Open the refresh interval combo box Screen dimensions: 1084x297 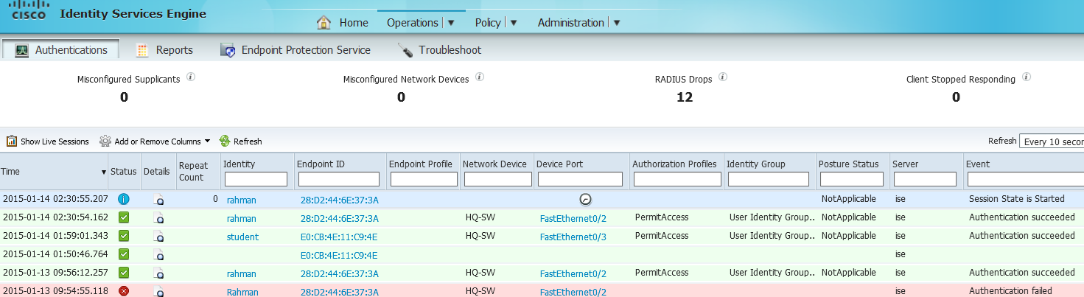[1051, 141]
